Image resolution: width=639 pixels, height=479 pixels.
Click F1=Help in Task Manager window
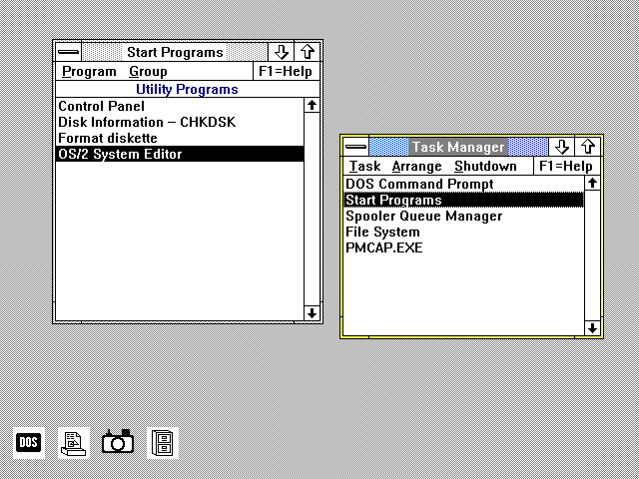(565, 167)
